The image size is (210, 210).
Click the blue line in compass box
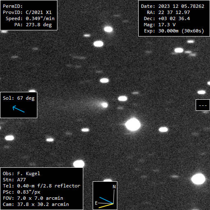(x=106, y=200)
